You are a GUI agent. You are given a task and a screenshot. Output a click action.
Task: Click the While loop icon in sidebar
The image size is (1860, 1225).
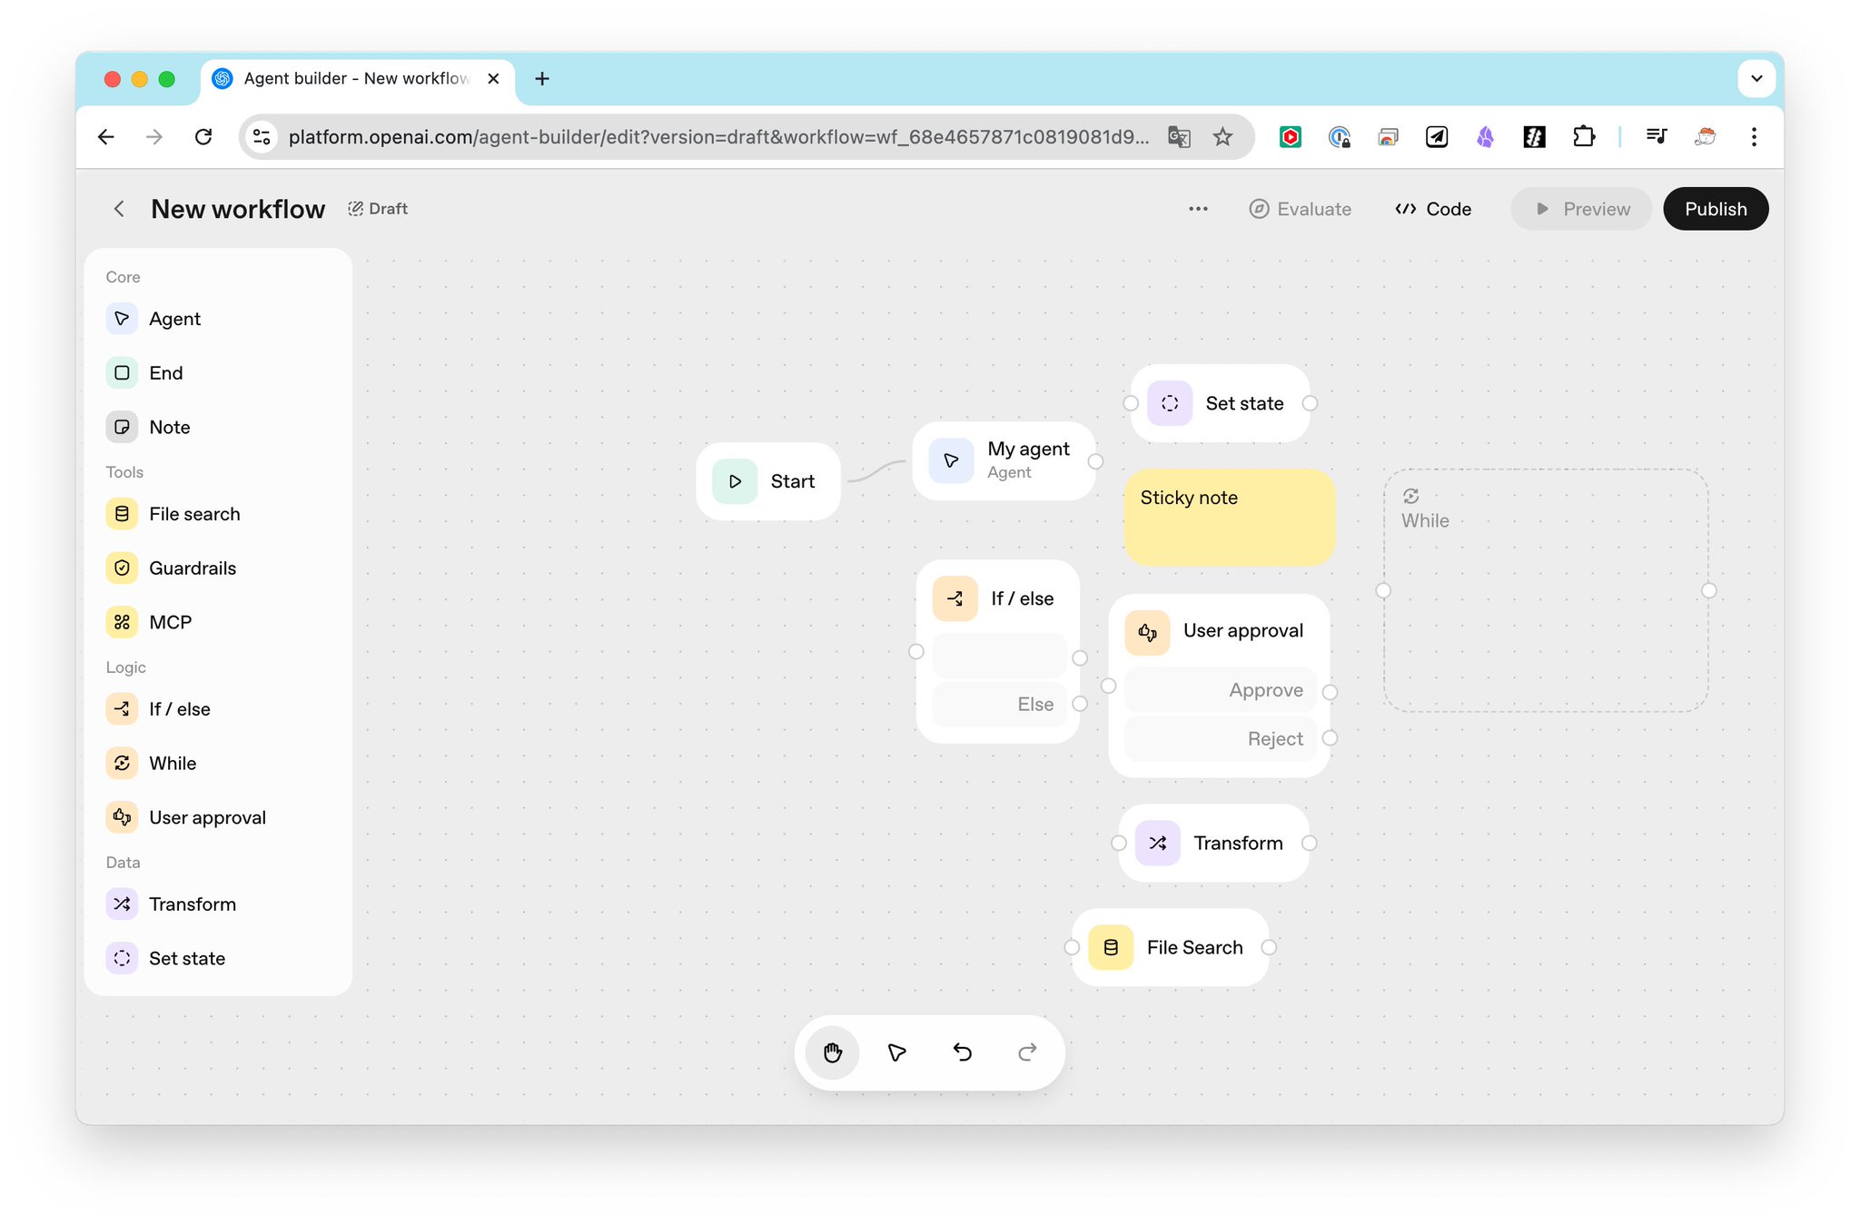pos(122,763)
